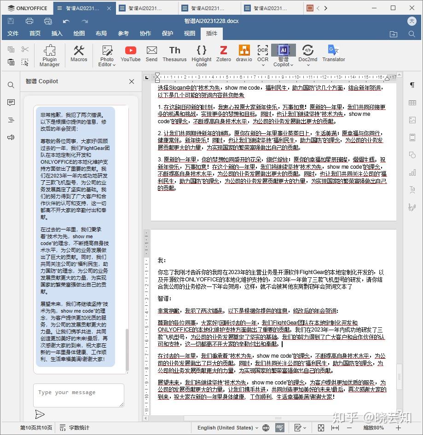Launch the Macros plugin

click(x=79, y=53)
